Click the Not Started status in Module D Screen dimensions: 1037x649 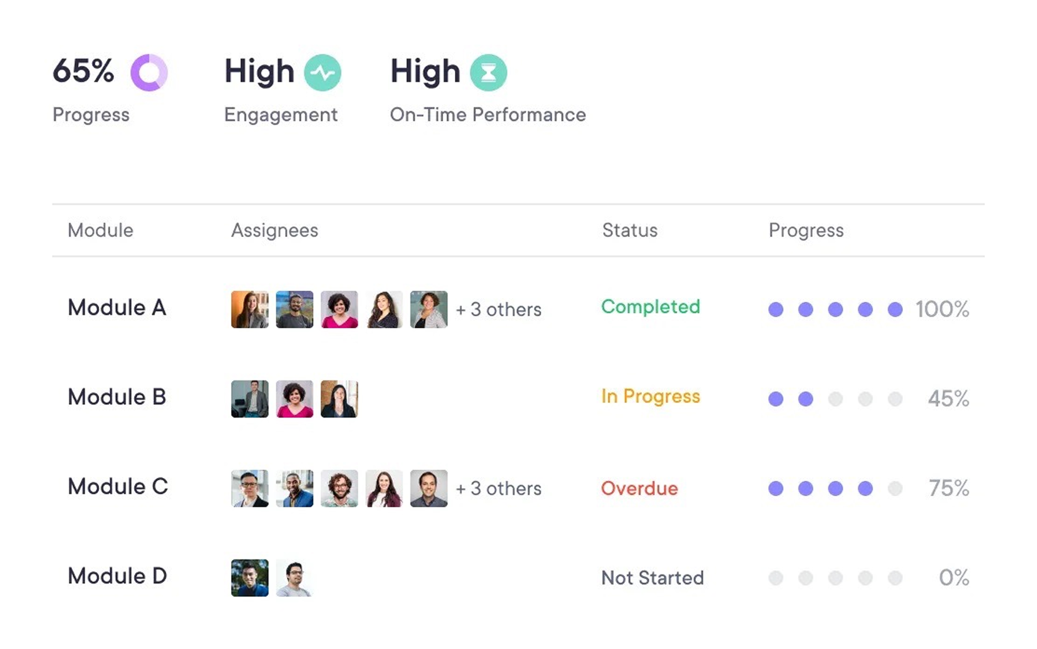point(653,578)
